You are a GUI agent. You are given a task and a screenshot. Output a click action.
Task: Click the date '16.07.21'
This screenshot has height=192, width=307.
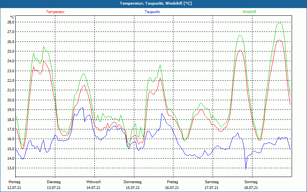click(172, 188)
